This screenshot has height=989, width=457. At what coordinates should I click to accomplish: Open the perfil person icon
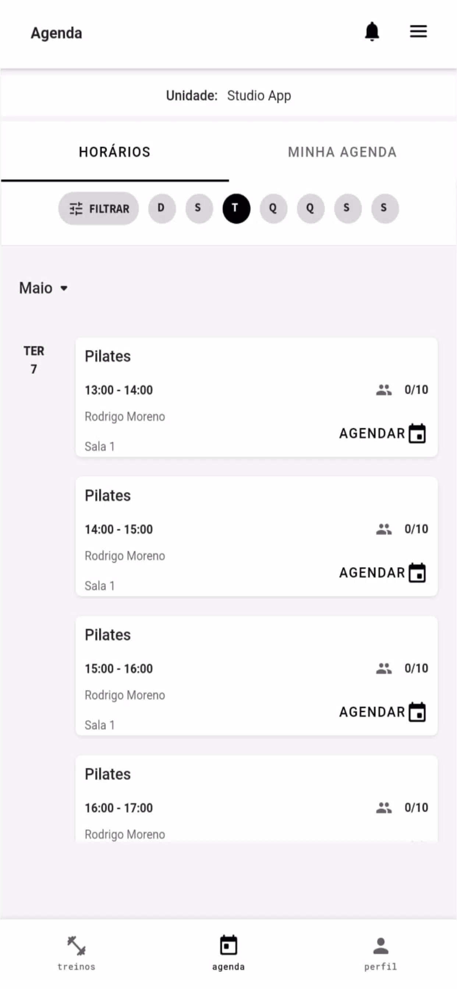[x=380, y=946]
